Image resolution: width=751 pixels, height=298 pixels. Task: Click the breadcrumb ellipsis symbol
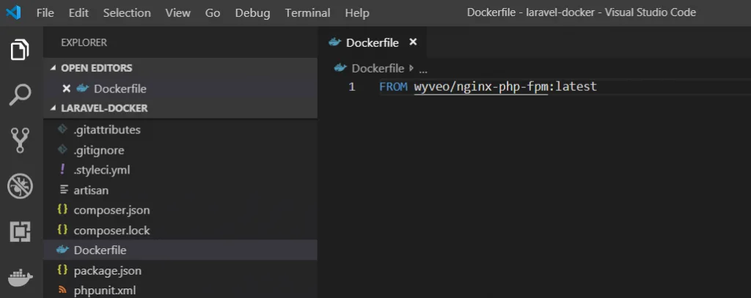[423, 70]
